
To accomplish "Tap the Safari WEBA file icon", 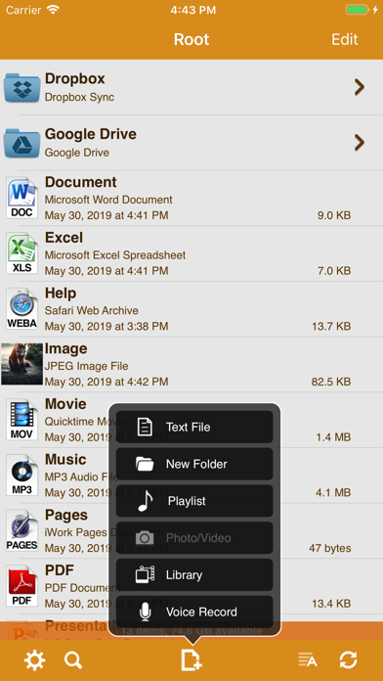I will pos(22,309).
